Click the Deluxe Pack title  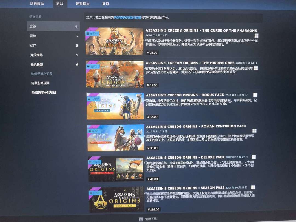click(x=185, y=157)
